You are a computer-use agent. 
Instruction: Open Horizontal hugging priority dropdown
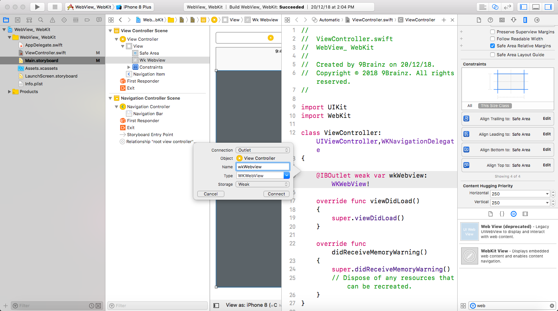[x=547, y=194]
